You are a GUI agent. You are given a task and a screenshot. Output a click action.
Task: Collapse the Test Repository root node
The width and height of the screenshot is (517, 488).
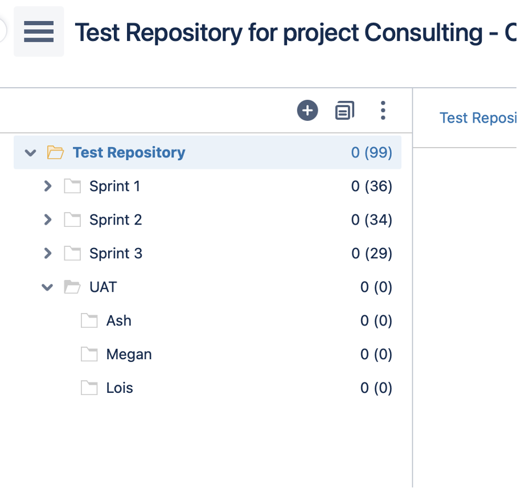(31, 153)
